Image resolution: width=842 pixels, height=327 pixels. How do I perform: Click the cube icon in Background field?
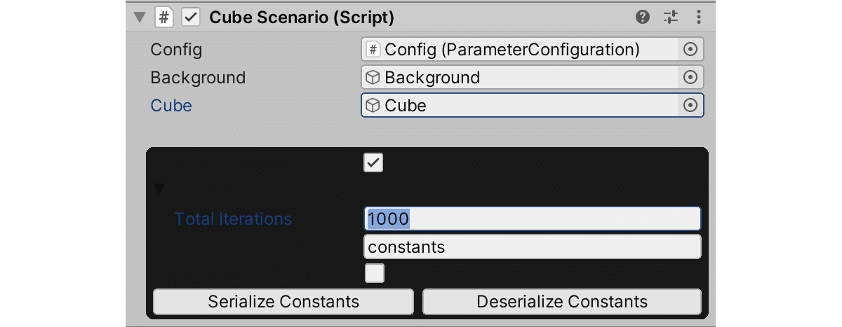(x=373, y=78)
